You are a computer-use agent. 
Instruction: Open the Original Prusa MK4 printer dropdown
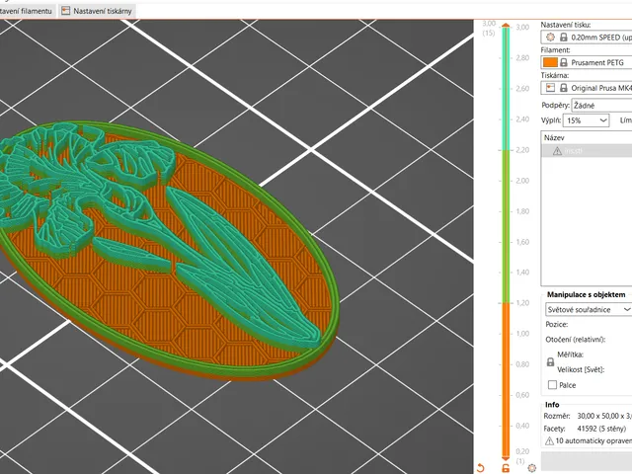pyautogui.click(x=587, y=88)
